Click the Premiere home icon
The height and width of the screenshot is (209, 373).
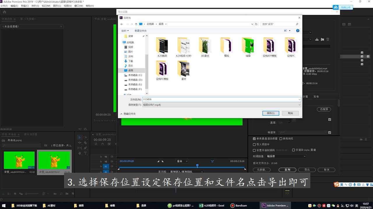[x=4, y=12]
